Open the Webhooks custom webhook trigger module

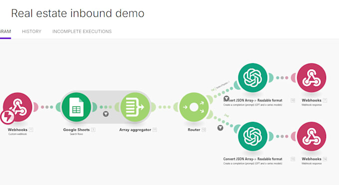pyautogui.click(x=18, y=107)
